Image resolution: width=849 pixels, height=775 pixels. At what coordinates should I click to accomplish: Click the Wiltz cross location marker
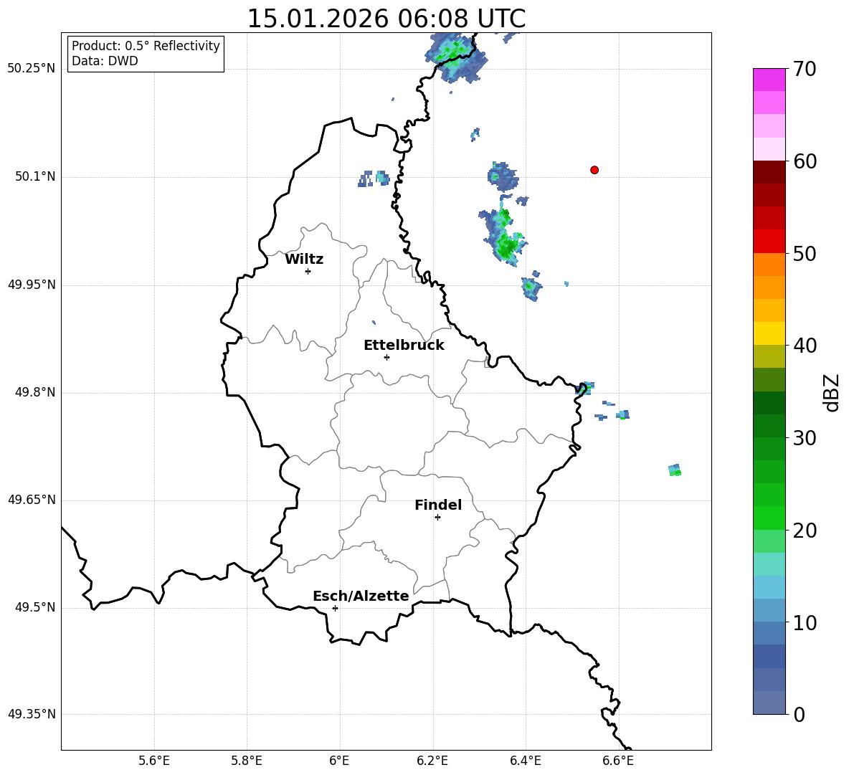click(308, 271)
